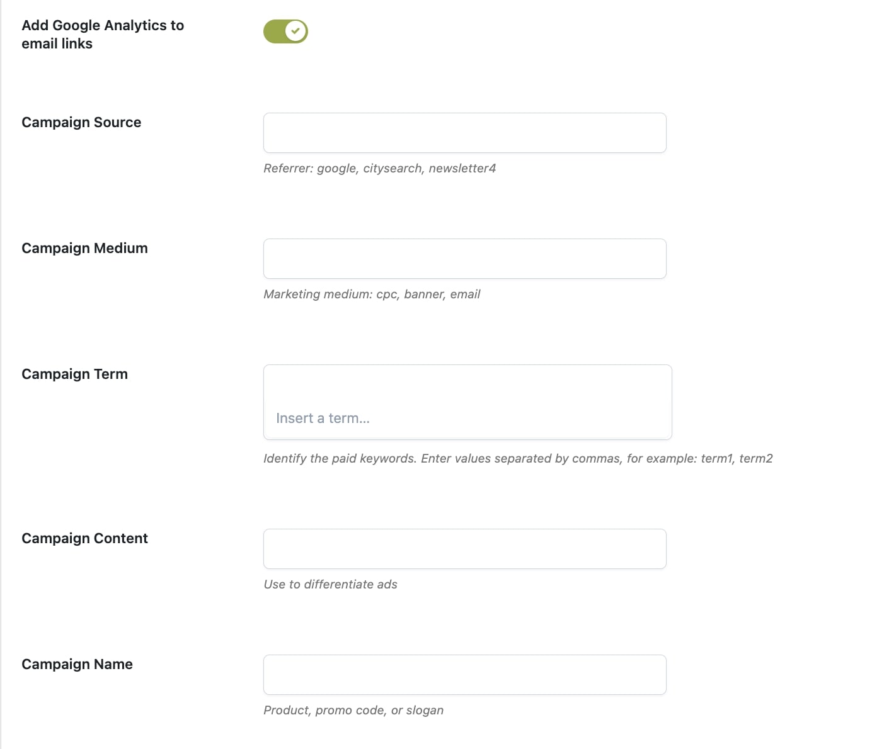Click the Campaign Name label

click(x=77, y=664)
